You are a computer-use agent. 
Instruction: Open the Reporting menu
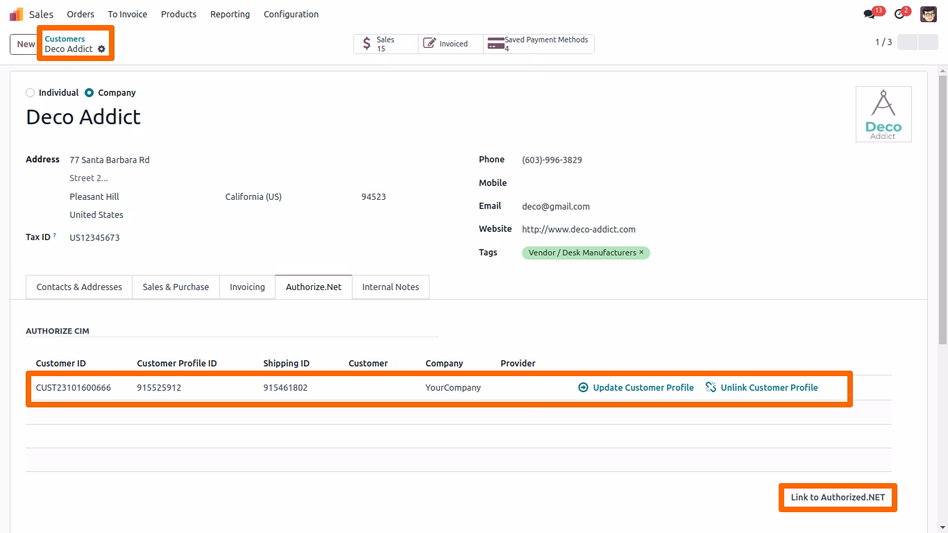click(230, 14)
